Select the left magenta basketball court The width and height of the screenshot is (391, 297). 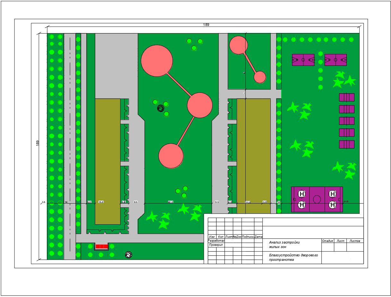pos(303,60)
